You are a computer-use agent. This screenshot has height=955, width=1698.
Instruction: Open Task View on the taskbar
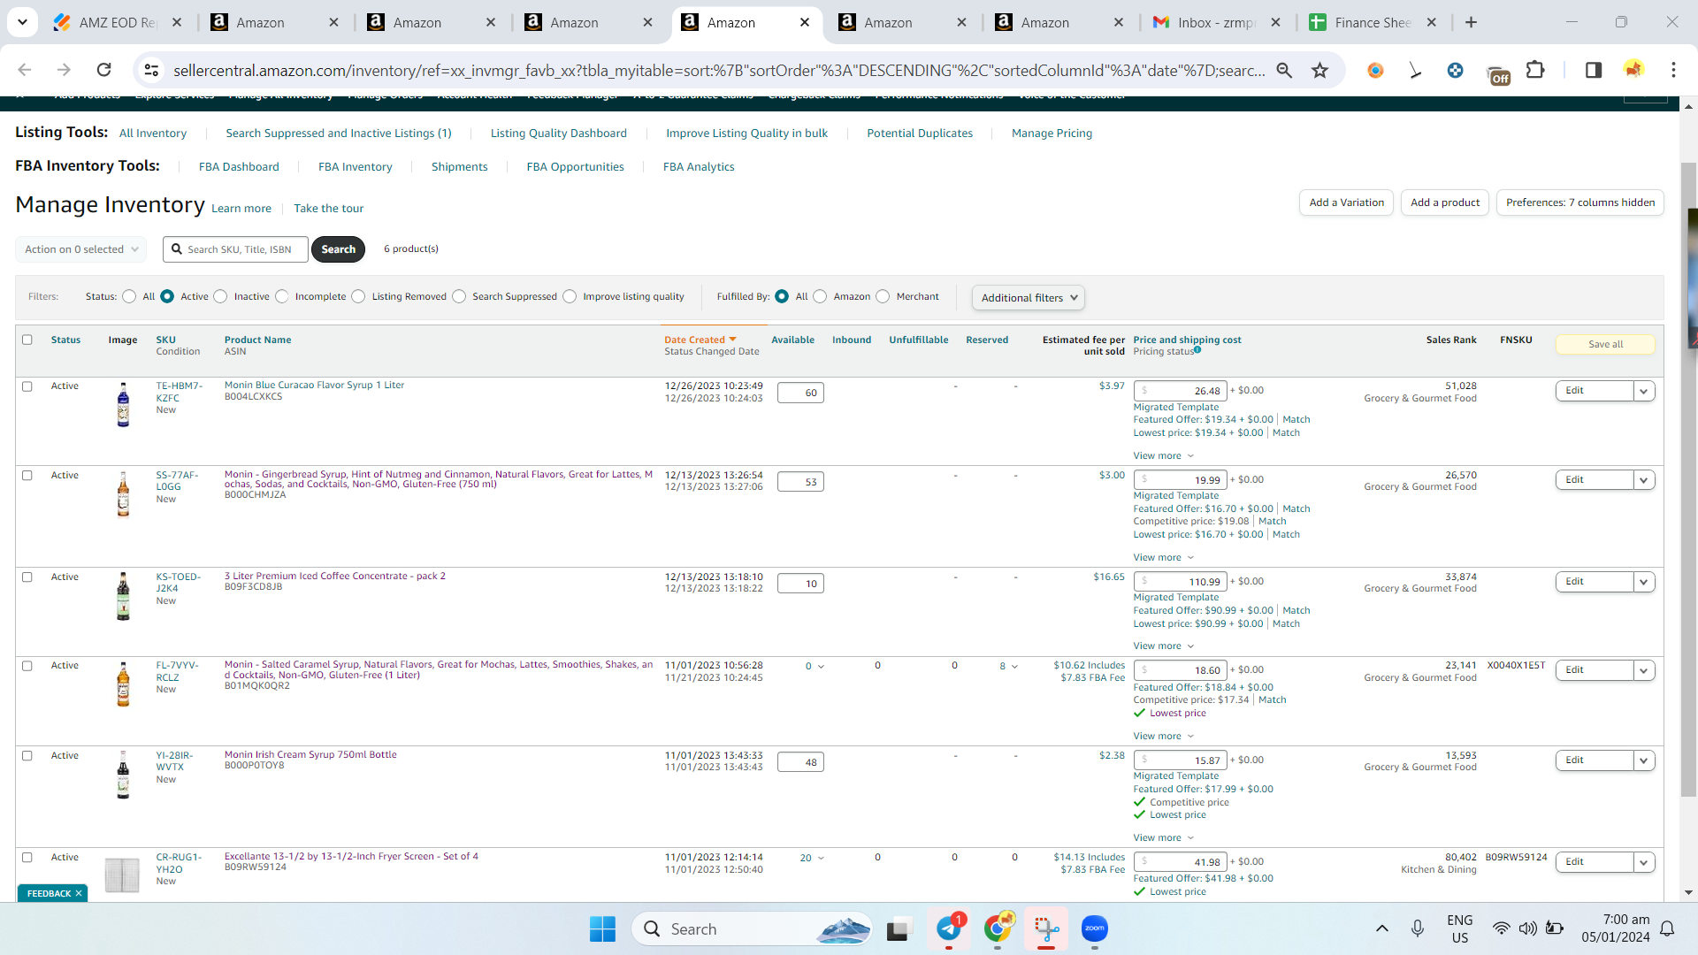(x=899, y=929)
